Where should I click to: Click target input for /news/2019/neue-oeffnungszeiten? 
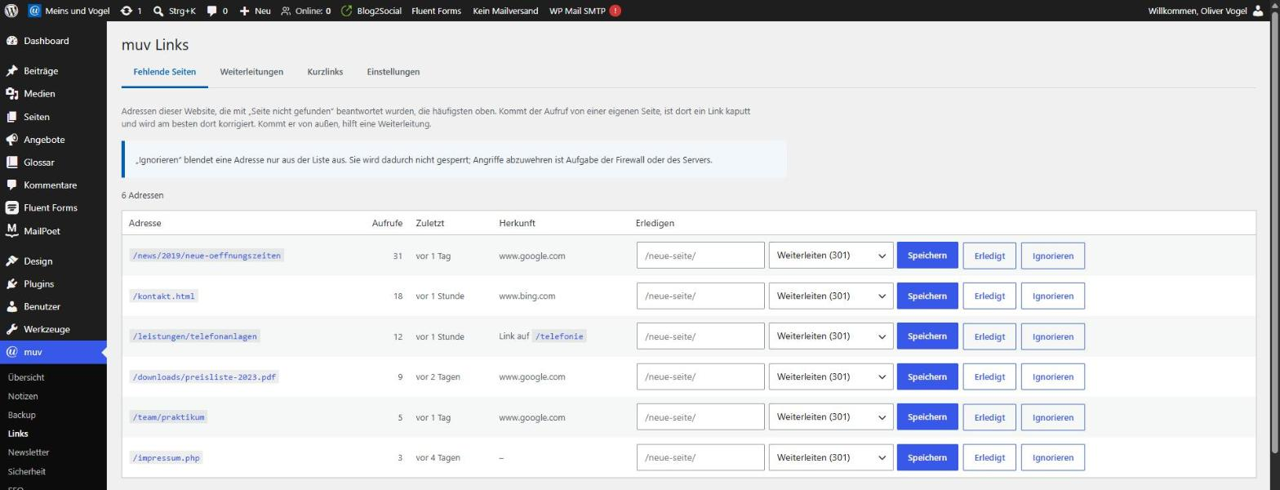(x=700, y=256)
